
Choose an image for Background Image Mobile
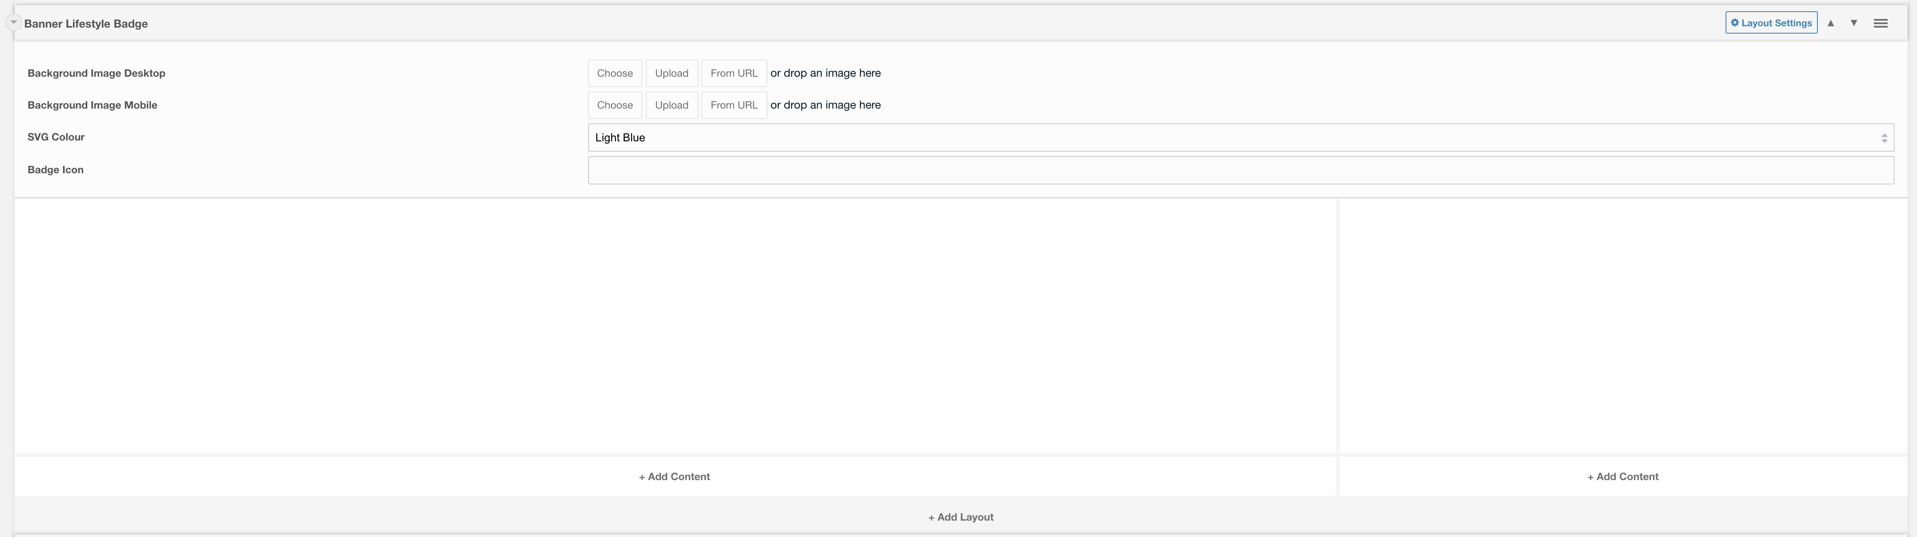point(615,105)
